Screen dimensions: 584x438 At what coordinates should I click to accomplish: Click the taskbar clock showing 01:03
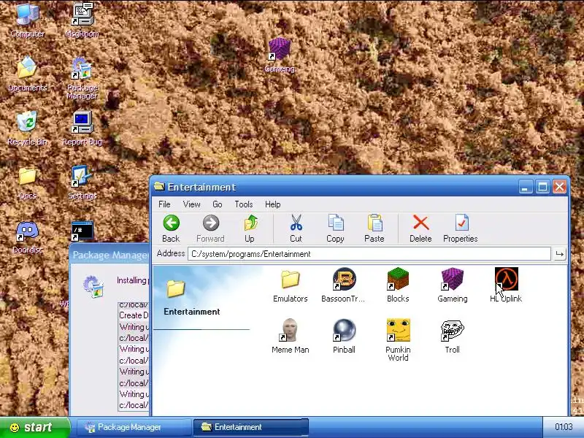point(564,427)
